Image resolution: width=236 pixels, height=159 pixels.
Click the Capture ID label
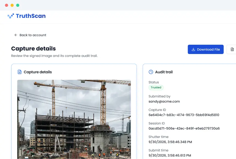157,110
